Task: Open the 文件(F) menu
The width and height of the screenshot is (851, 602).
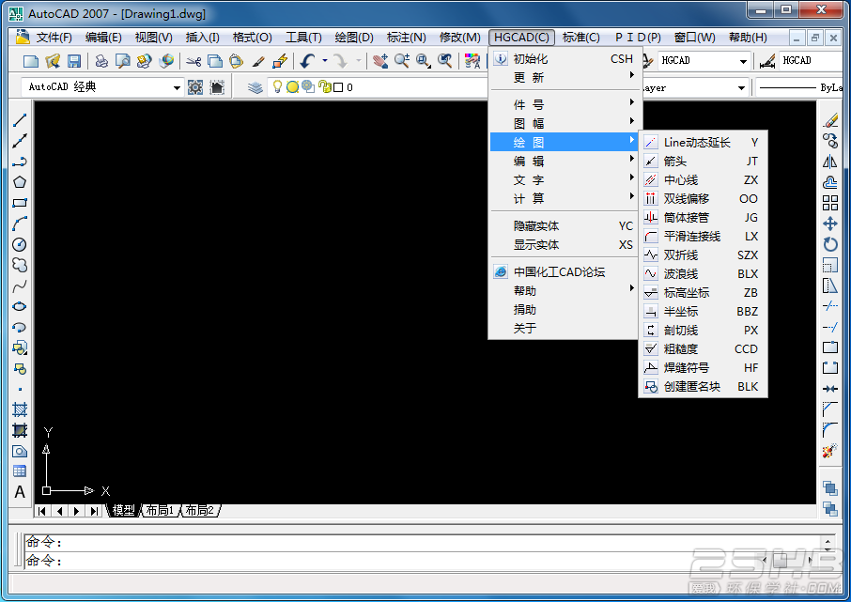Action: coord(54,38)
